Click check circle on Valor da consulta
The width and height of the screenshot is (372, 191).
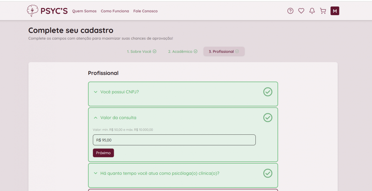tap(268, 117)
